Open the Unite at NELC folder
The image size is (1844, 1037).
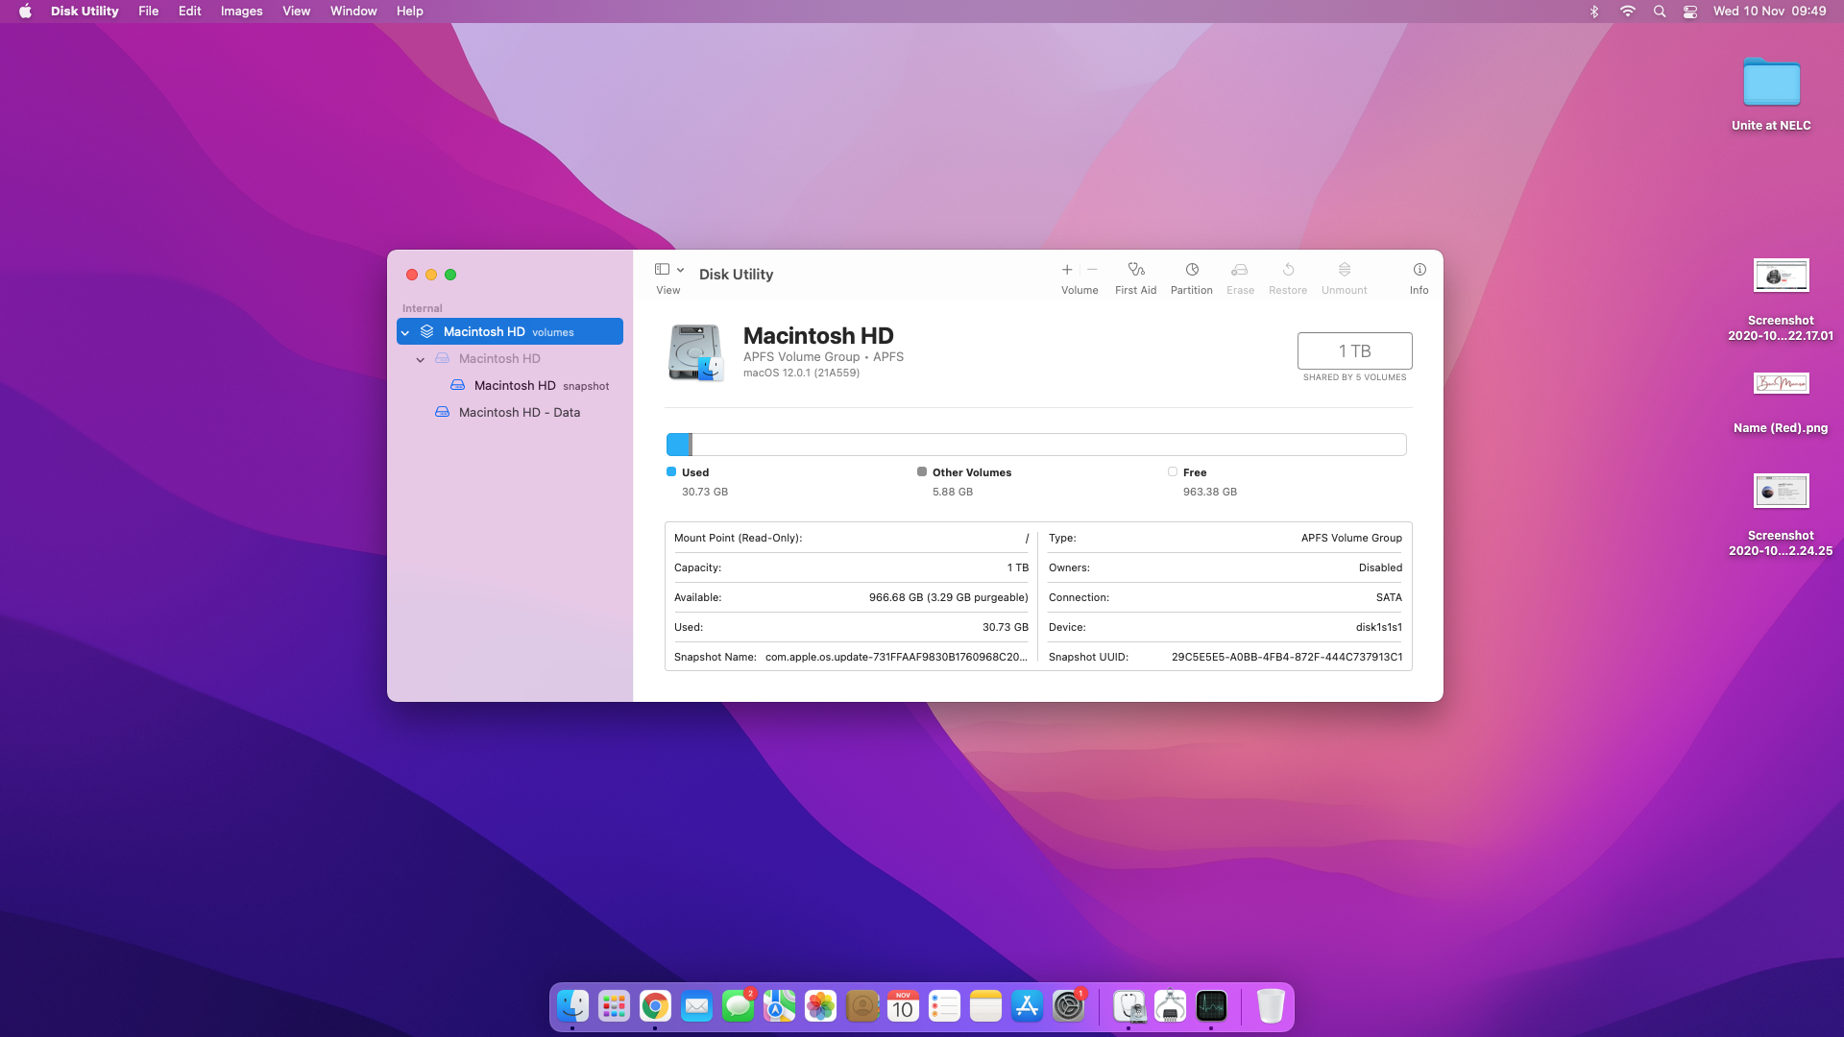click(x=1771, y=84)
